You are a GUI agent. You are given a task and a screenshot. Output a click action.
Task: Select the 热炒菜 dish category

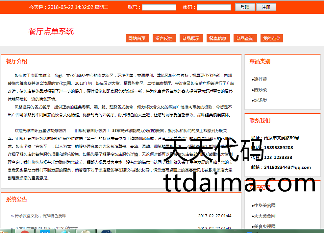click(x=260, y=90)
